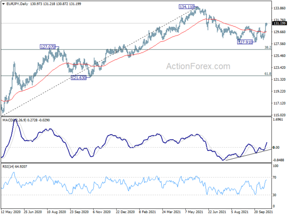This screenshot has height=216, width=288.
Task: Select the 7 May 2021 date marker
Action: click(x=194, y=212)
